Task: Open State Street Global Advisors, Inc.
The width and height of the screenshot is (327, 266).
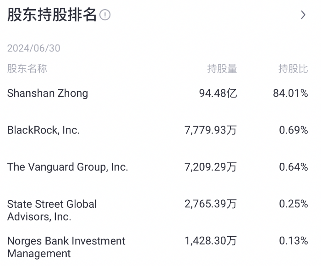Action: (x=52, y=210)
